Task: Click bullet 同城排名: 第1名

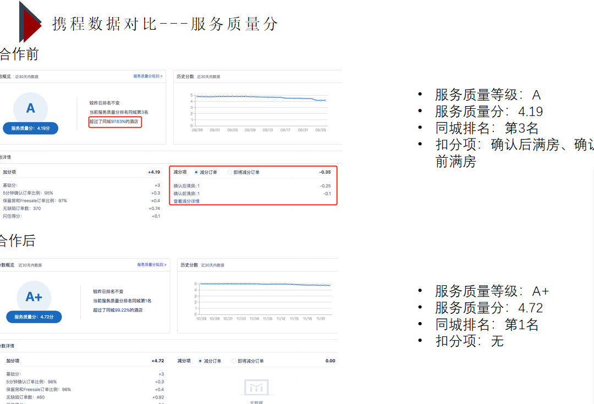Action: point(487,324)
